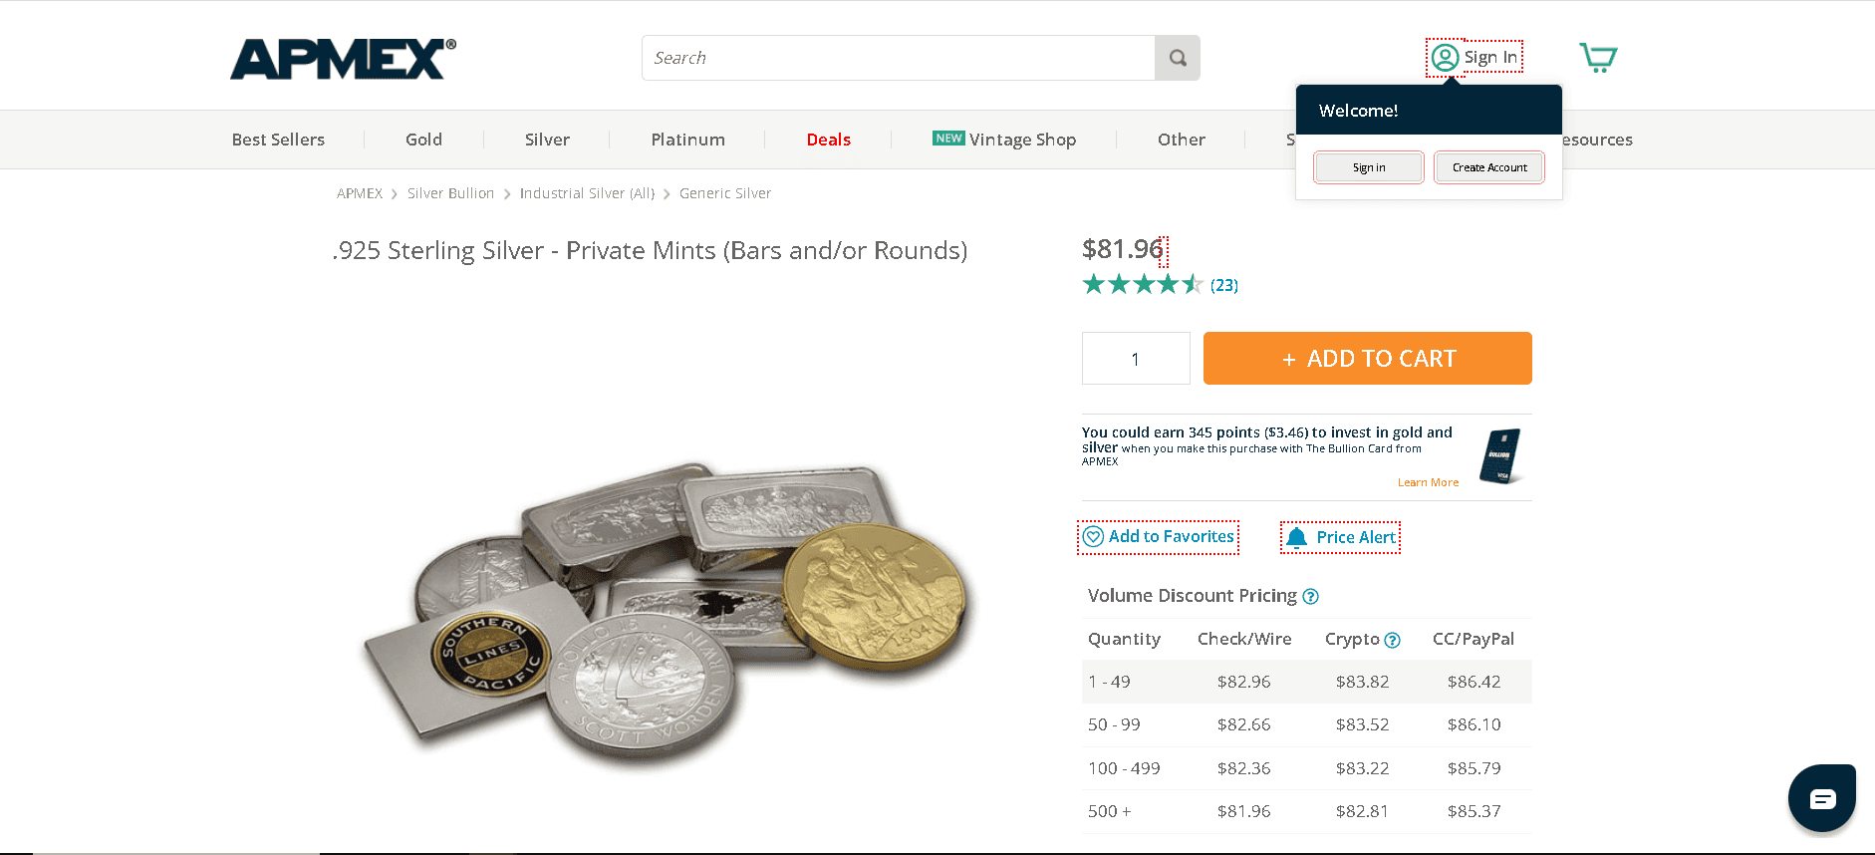Click the quantity input field

1135,358
